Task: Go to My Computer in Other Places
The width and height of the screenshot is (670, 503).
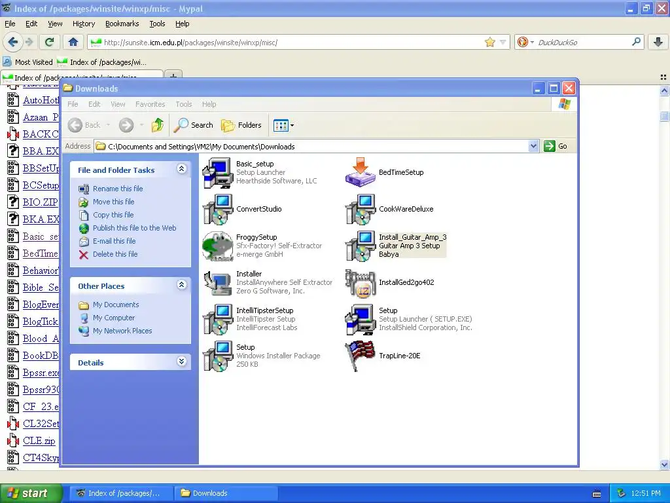Action: [114, 318]
